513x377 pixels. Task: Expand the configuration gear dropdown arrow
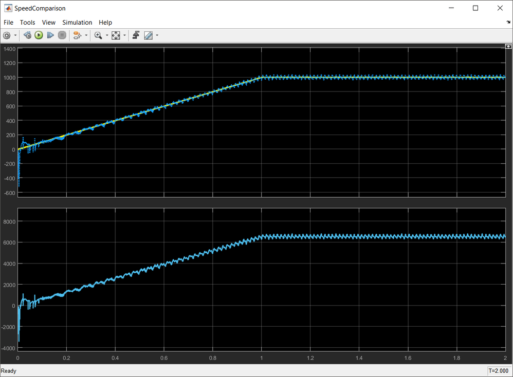(x=15, y=35)
